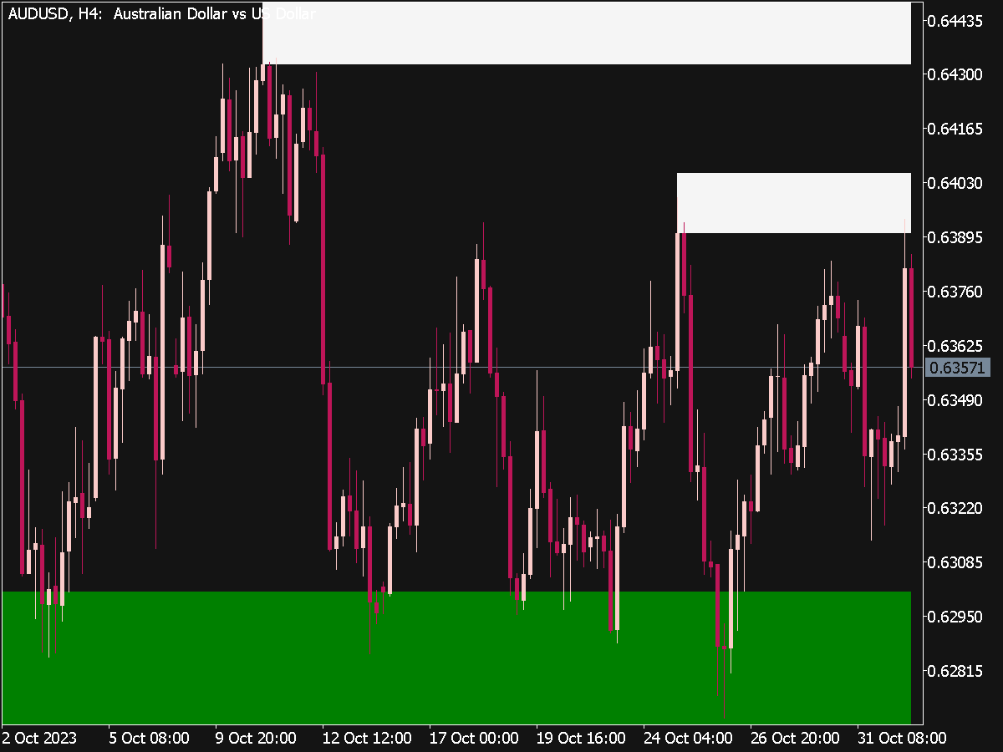Select the topmost white resistance zone
This screenshot has height=752, width=1003.
pos(585,33)
